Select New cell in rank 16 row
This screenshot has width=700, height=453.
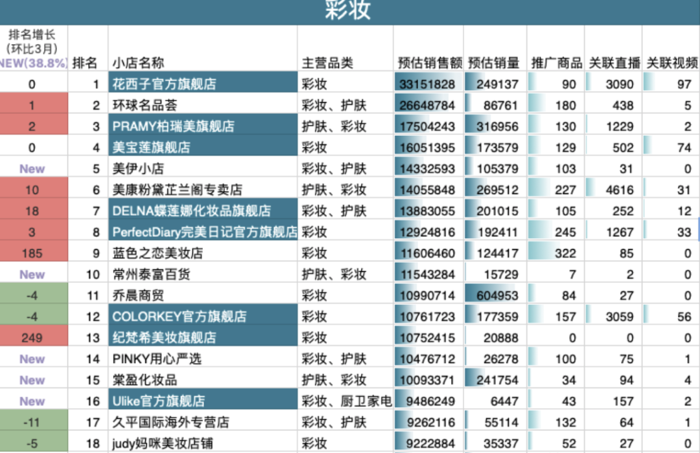pyautogui.click(x=32, y=401)
